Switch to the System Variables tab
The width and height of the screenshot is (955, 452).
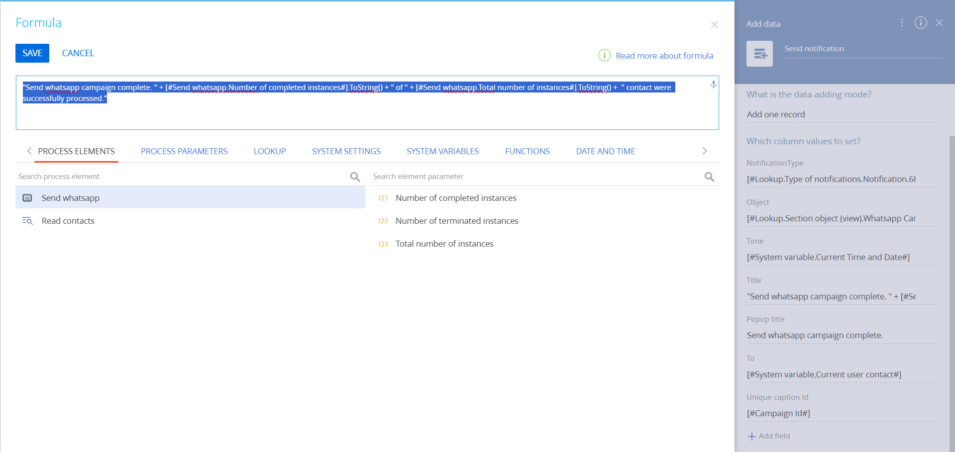click(x=442, y=151)
